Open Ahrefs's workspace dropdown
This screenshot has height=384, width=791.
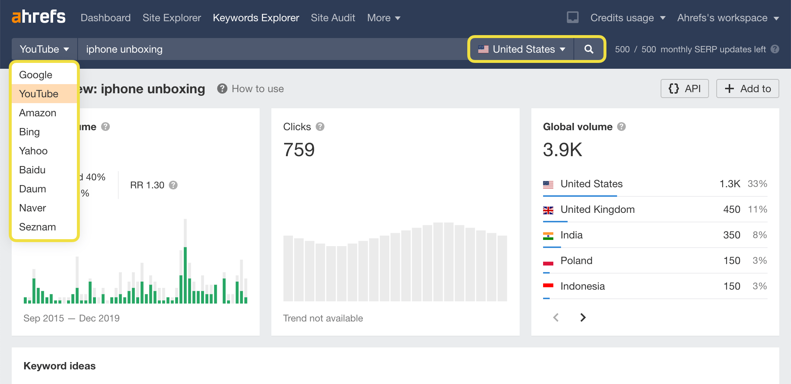(x=728, y=18)
